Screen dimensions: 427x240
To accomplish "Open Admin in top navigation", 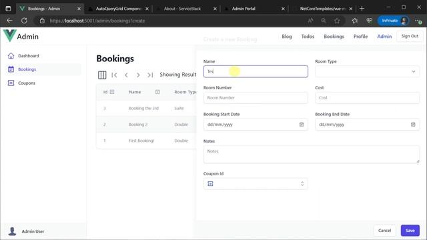I will [x=384, y=37].
